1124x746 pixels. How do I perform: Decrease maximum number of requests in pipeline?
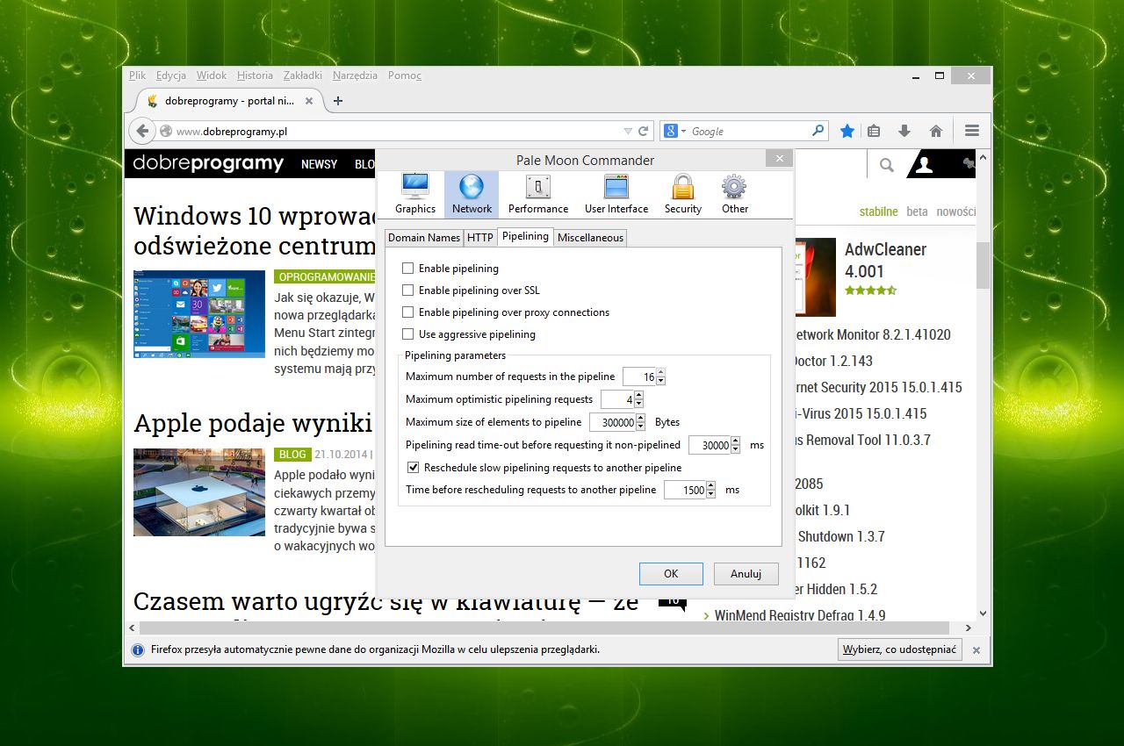[660, 381]
